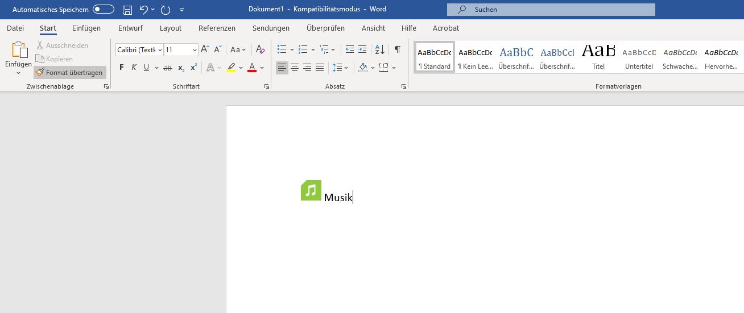Increase font size with larger A icon
This screenshot has height=313, width=744.
[205, 49]
